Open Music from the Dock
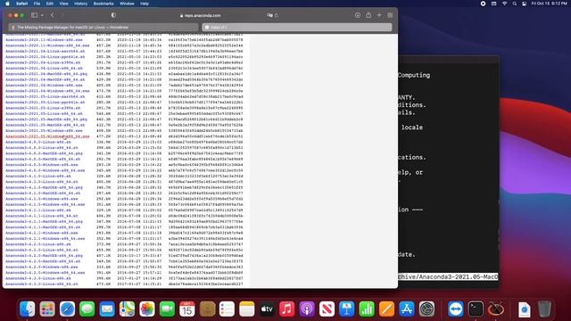 coord(287,309)
